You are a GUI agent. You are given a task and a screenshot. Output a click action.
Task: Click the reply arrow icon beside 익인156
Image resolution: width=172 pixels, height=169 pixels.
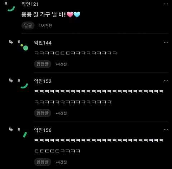click(x=11, y=129)
